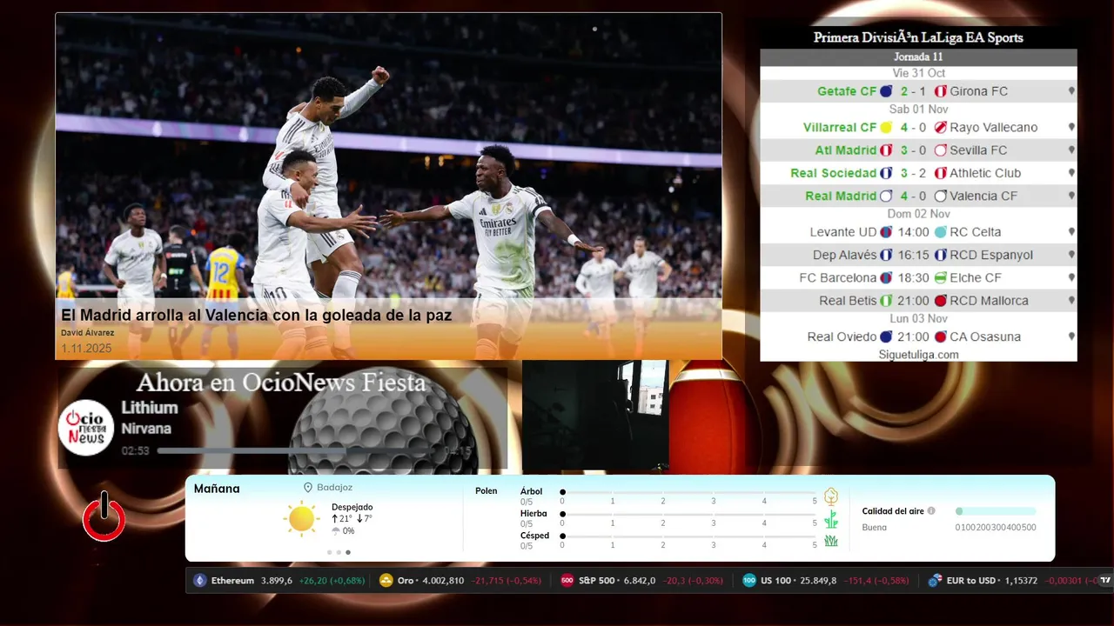Click the Oro change -21,715 (-0,54%)
1114x626 pixels.
506,581
